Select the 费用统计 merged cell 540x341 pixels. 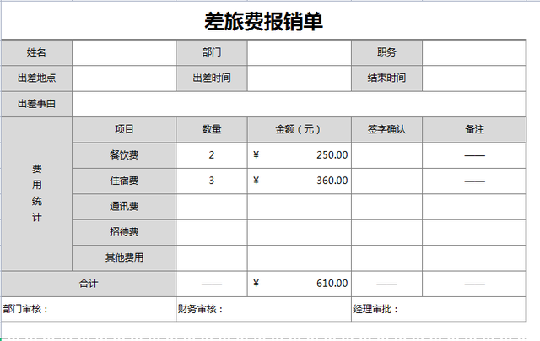pos(36,193)
